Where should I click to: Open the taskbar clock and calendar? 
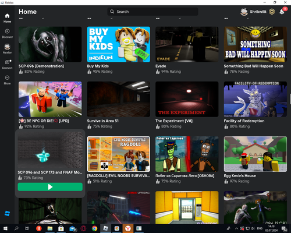(271, 228)
